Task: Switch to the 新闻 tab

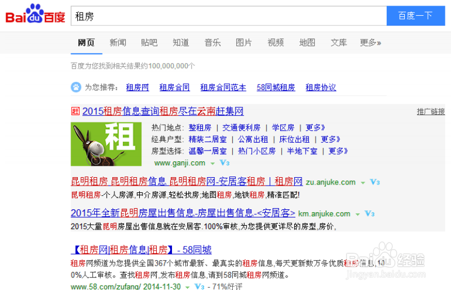Action: [x=118, y=43]
